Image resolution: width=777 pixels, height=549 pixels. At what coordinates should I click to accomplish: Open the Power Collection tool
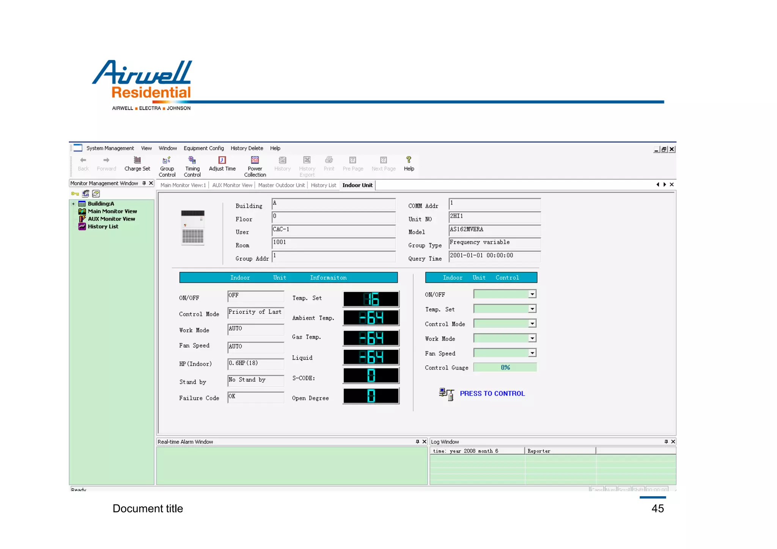click(255, 160)
